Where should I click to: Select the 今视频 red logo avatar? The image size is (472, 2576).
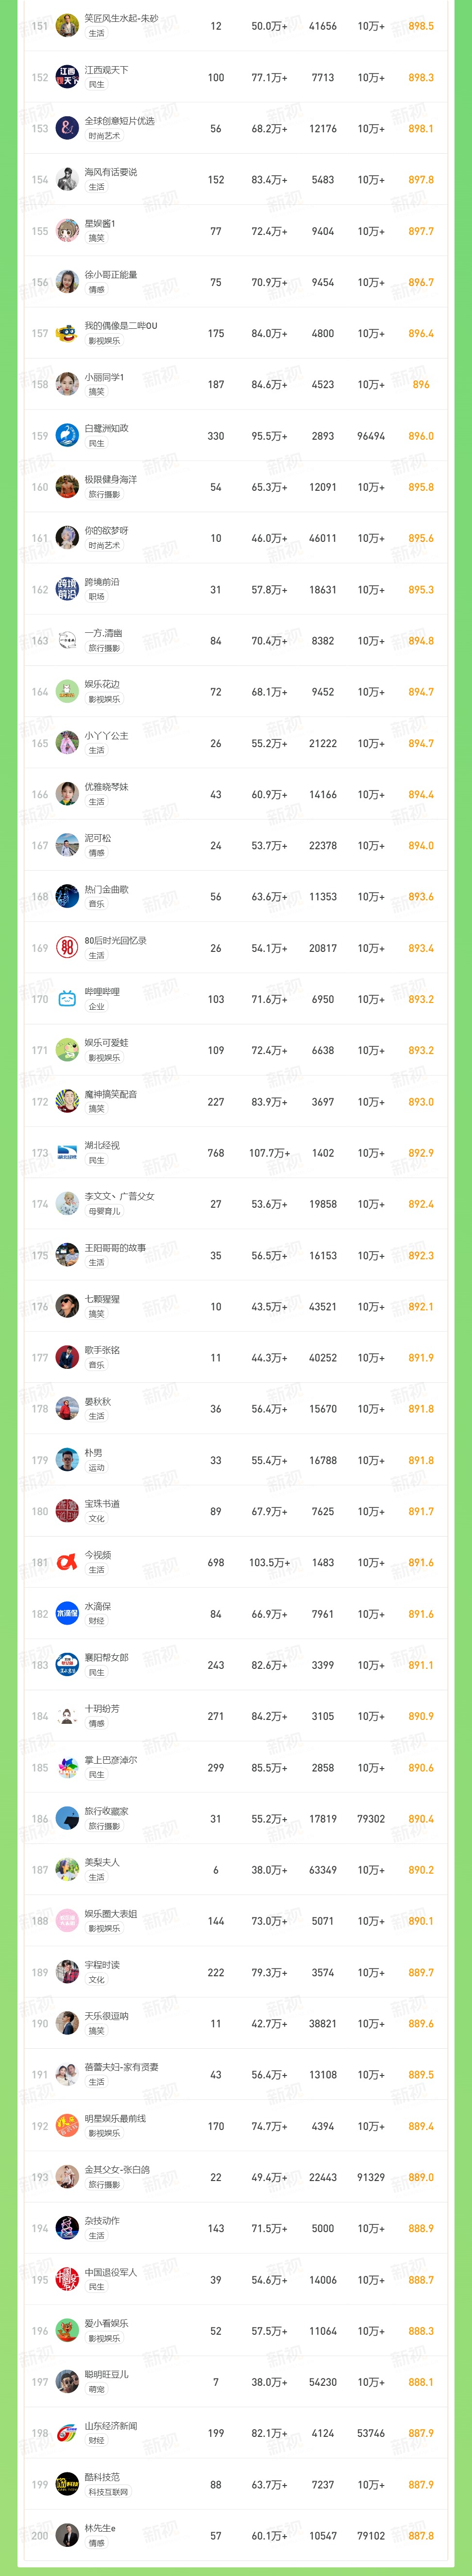67,1562
